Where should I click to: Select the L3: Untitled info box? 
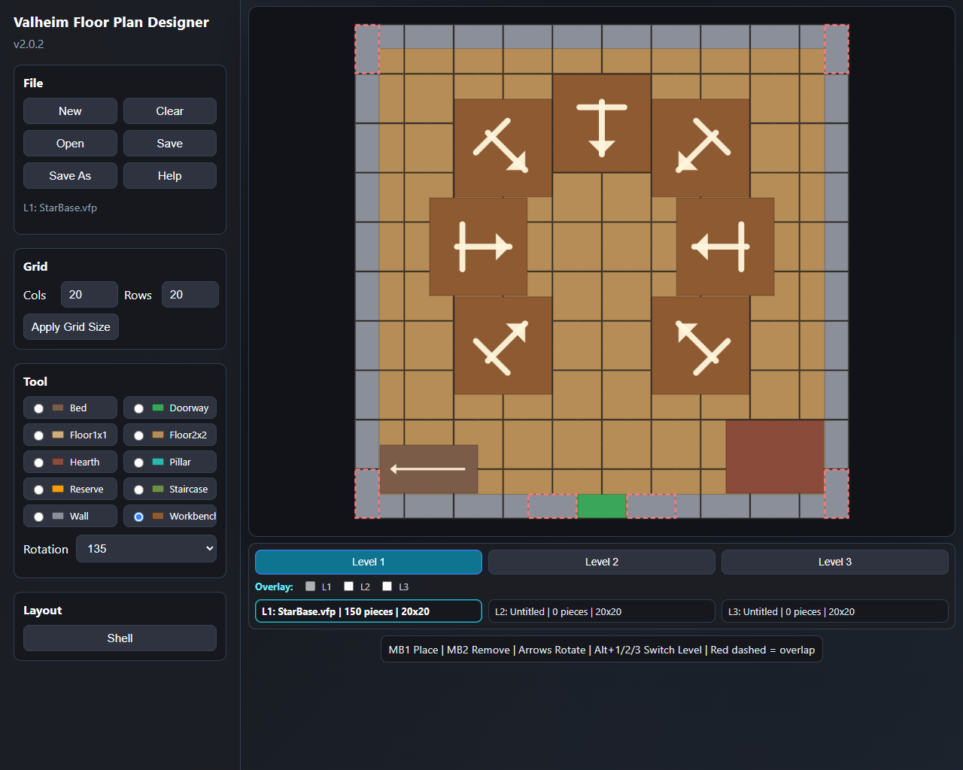coord(835,611)
